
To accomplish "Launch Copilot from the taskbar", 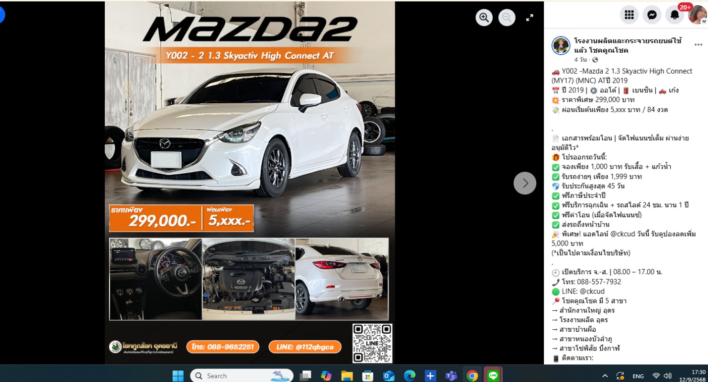I will (x=326, y=376).
